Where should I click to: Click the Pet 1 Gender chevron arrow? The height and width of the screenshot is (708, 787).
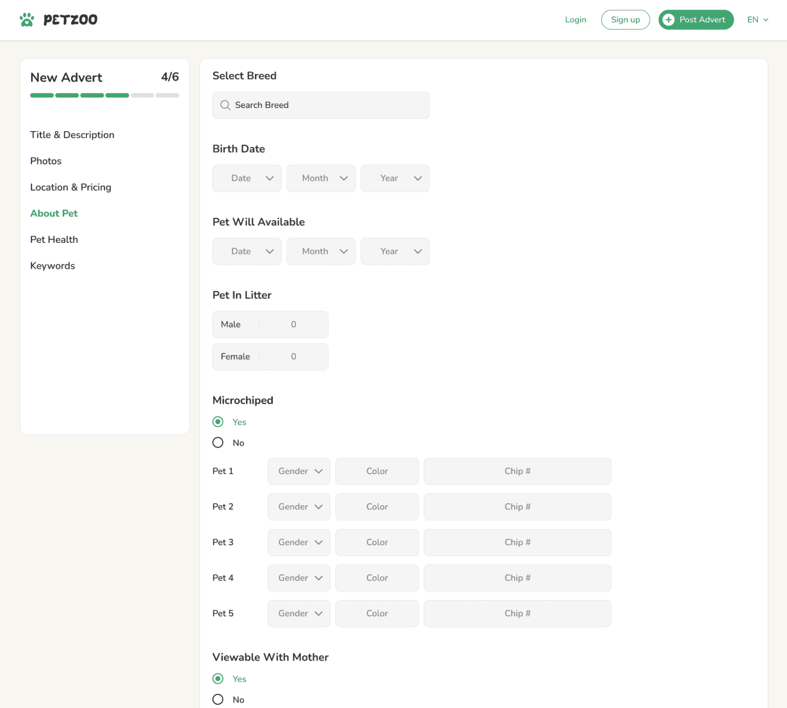coord(318,471)
